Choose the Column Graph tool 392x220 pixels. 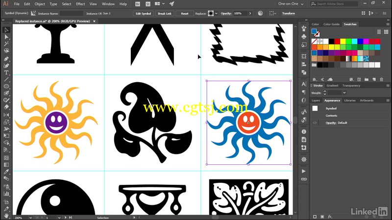click(x=6, y=194)
